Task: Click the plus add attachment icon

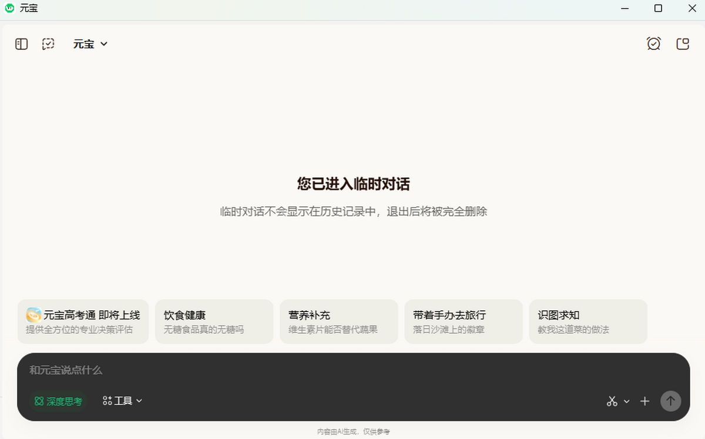Action: click(x=644, y=401)
